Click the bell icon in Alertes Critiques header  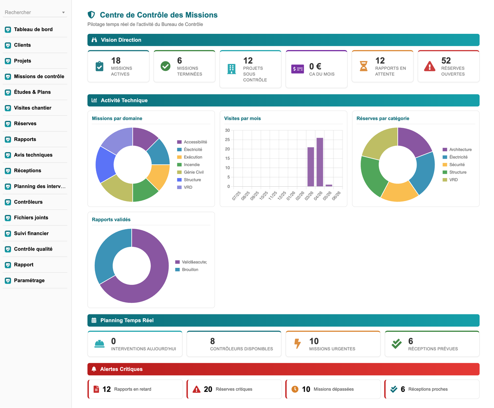click(x=94, y=369)
